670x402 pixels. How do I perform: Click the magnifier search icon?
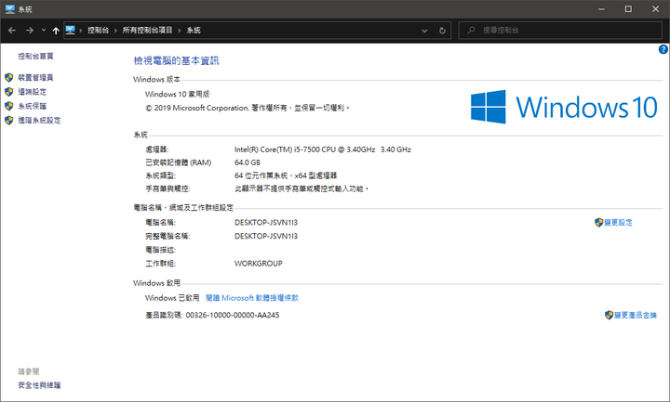pyautogui.click(x=471, y=31)
